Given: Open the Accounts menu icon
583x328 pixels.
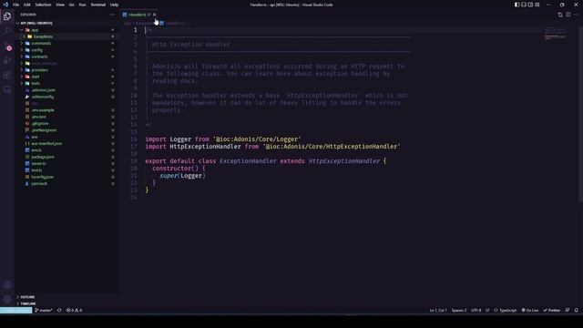Looking at the screenshot, I should 7,285.
